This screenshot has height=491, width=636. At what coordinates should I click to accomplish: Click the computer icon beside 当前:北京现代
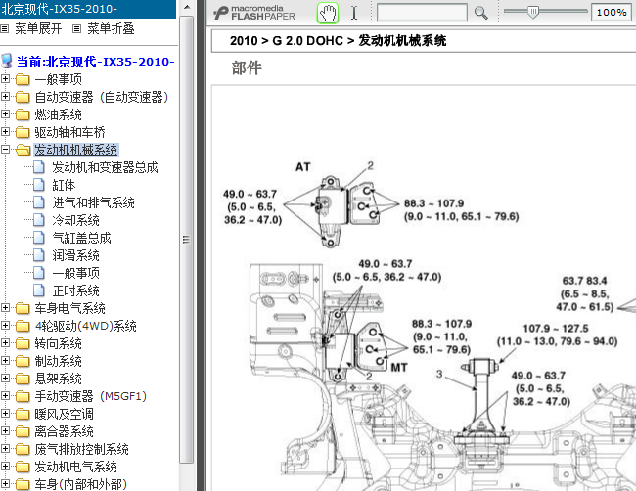click(7, 62)
